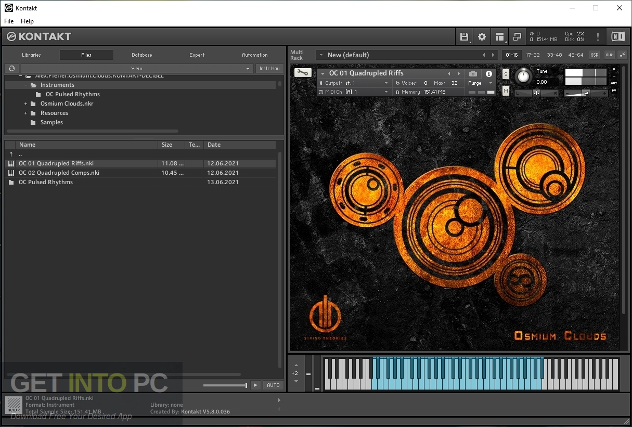The image size is (632, 427).
Task: Open Kontakt options via the gear icon
Action: (482, 36)
